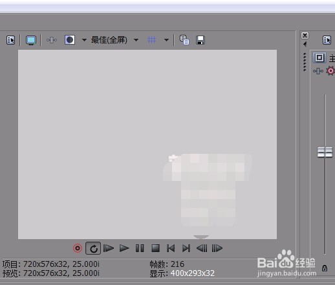The height and width of the screenshot is (285, 335).
Task: Open Master FX chain icon
Action: pyautogui.click(x=318, y=71)
